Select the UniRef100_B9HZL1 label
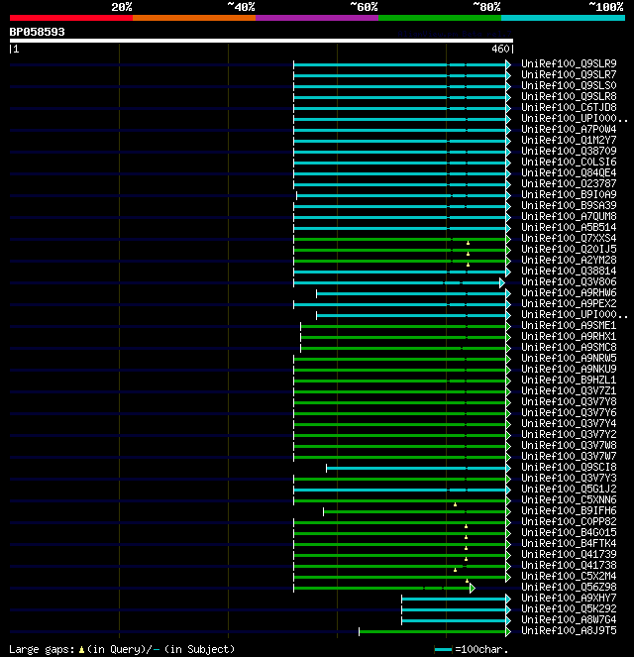This screenshot has height=657, width=634. click(569, 380)
